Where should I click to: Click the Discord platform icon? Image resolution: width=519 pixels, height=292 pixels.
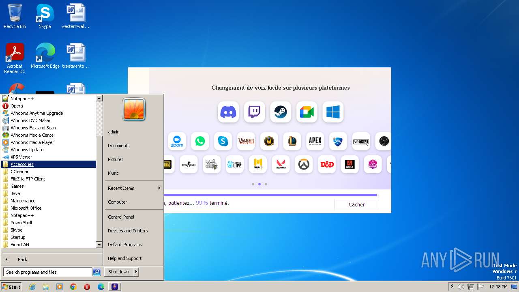point(228,112)
